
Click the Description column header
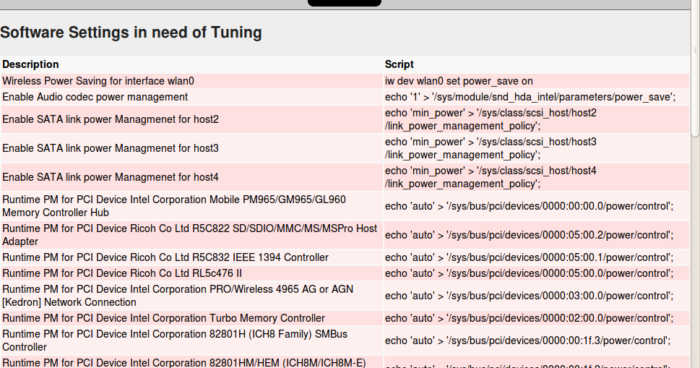30,64
